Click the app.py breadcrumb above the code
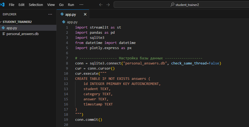This screenshot has height=127, width=249. point(72,22)
